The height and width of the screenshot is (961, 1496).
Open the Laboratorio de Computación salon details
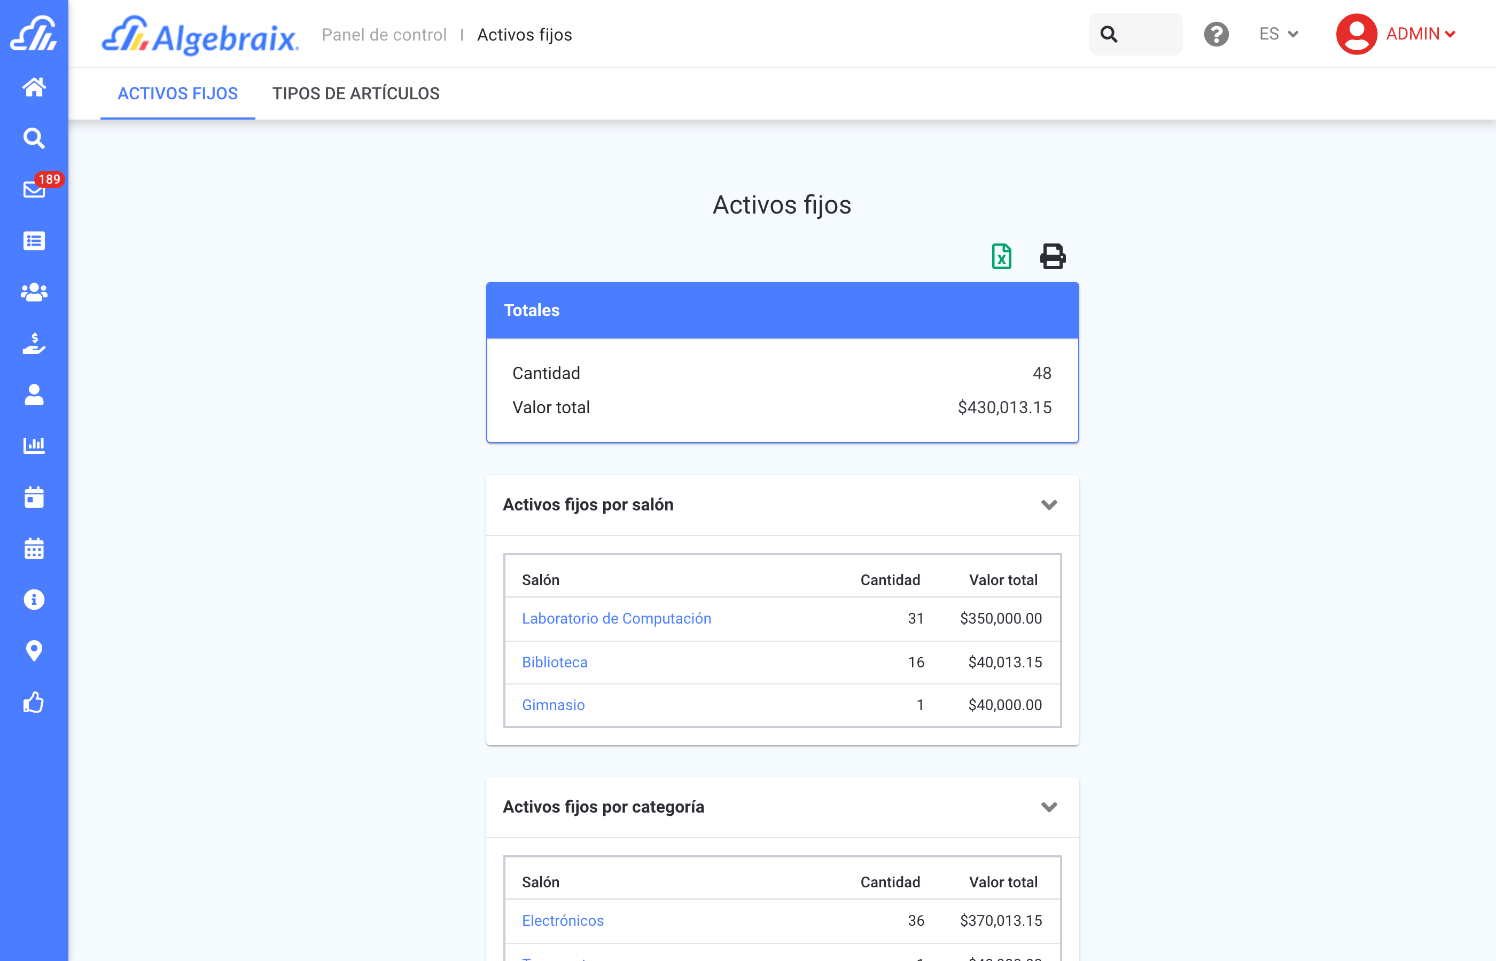point(616,618)
